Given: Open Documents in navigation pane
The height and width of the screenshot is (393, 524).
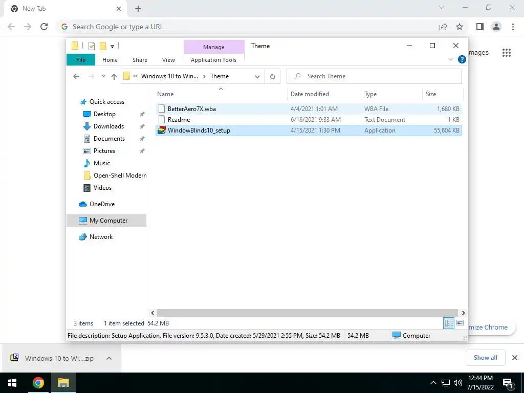Looking at the screenshot, I should click(109, 139).
